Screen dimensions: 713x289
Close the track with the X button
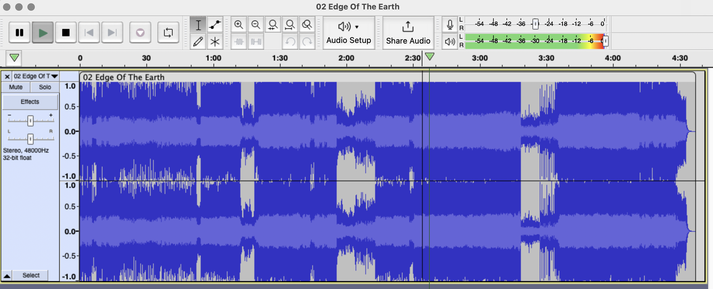tap(7, 76)
